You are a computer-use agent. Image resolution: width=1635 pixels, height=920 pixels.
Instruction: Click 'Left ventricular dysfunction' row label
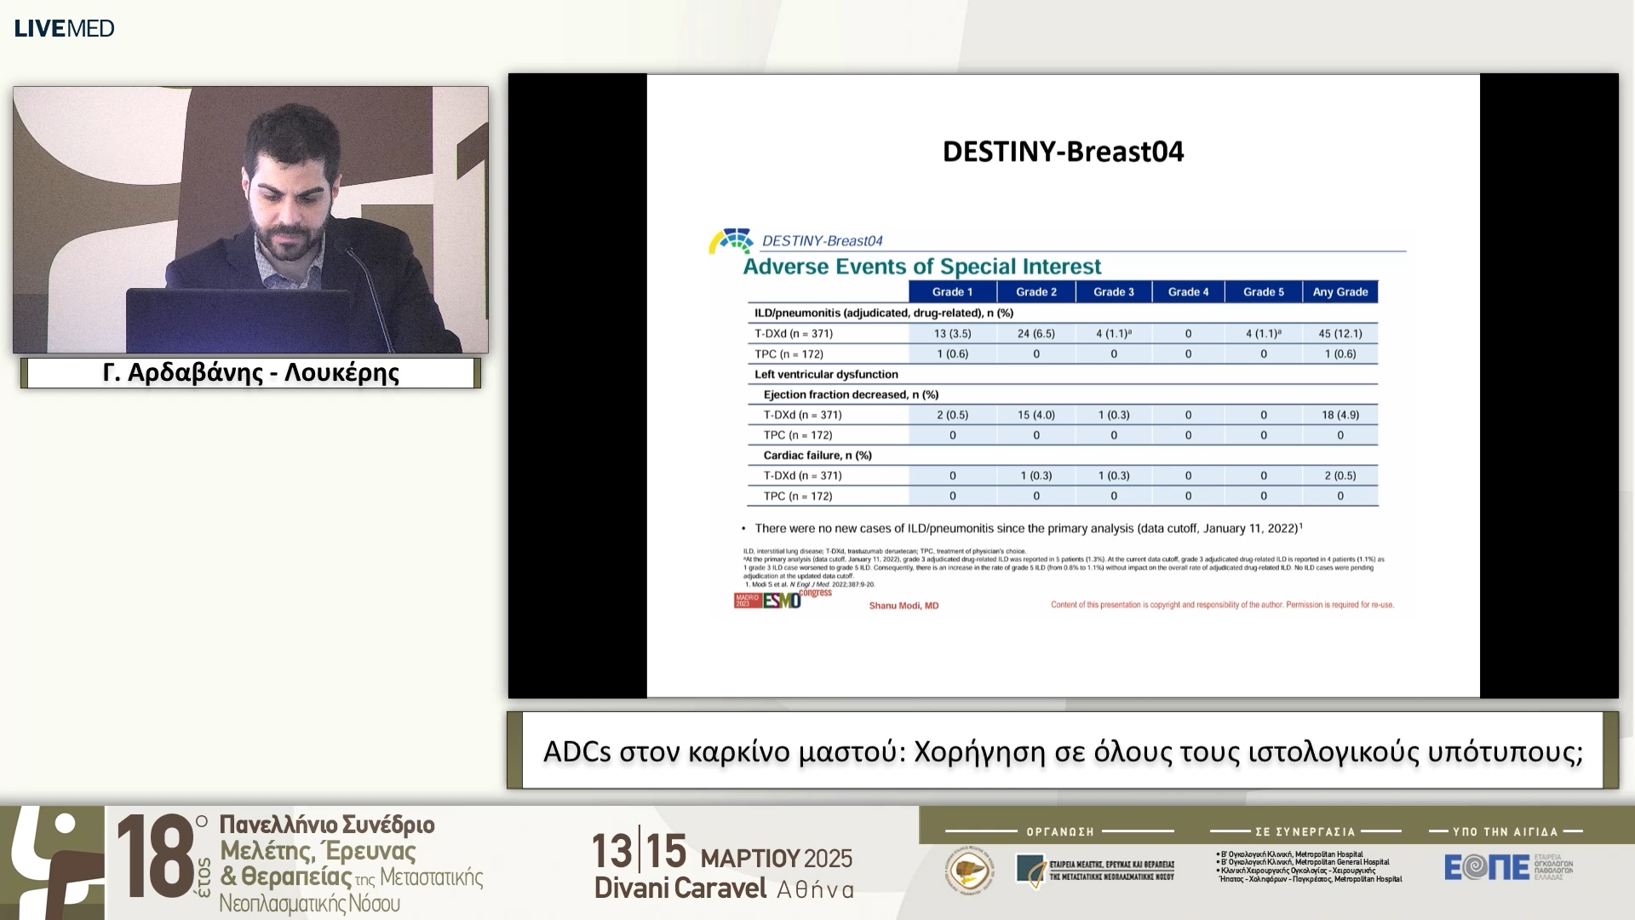point(826,375)
